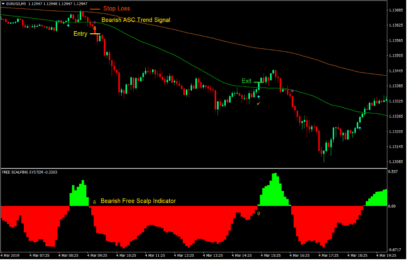This screenshot has width=407, height=260.
Task: Click the Bearish ASC Trend Signal text
Action: (x=136, y=20)
